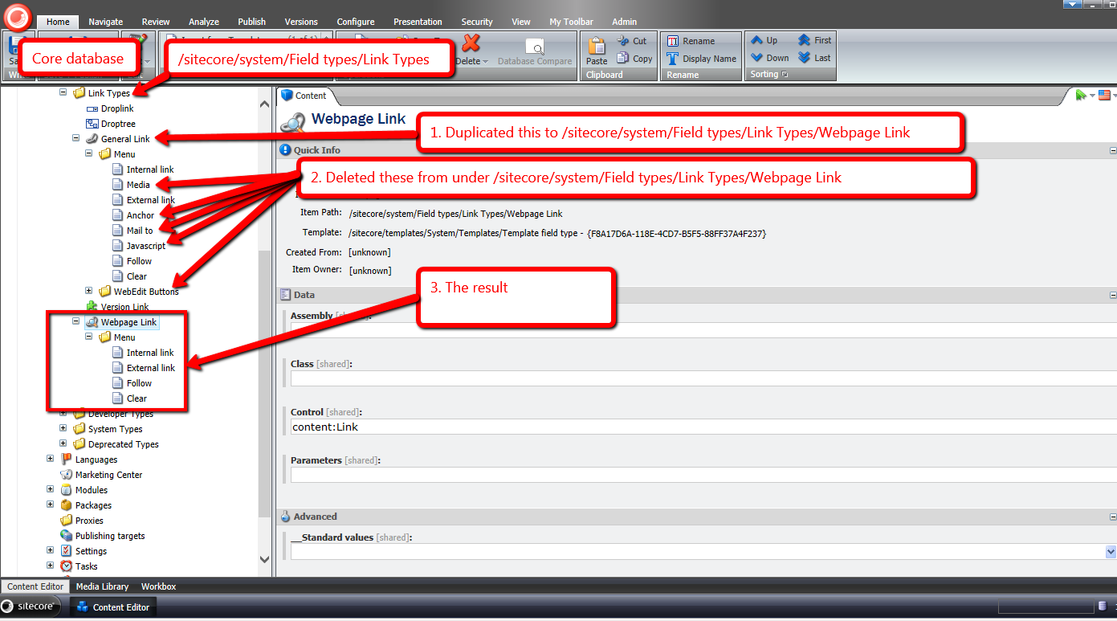Click the Rename icon in ribbon
Image resolution: width=1117 pixels, height=621 pixels.
(673, 41)
